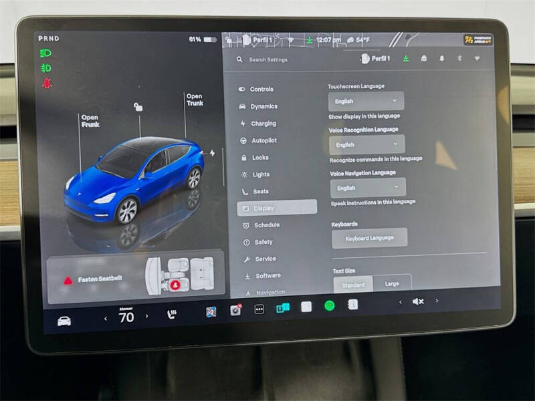535x401 pixels.
Task: Open Spotify from the dock
Action: [330, 308]
